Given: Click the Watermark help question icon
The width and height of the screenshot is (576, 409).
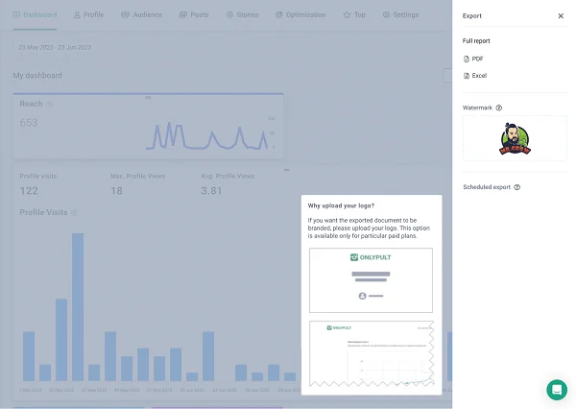Looking at the screenshot, I should (499, 108).
